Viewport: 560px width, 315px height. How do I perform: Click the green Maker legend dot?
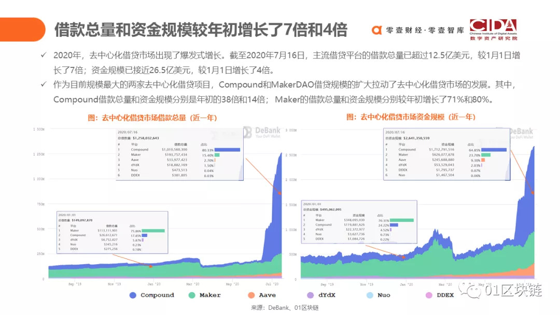point(192,295)
